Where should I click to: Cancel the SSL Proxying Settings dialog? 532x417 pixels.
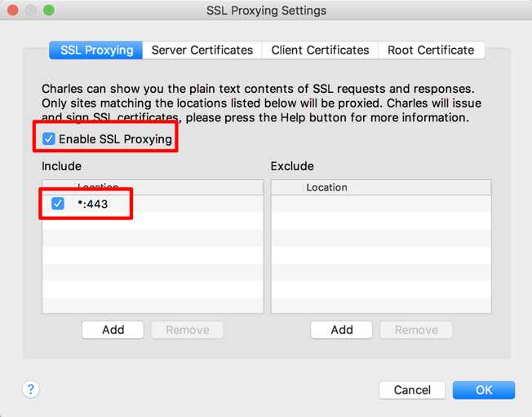point(412,390)
